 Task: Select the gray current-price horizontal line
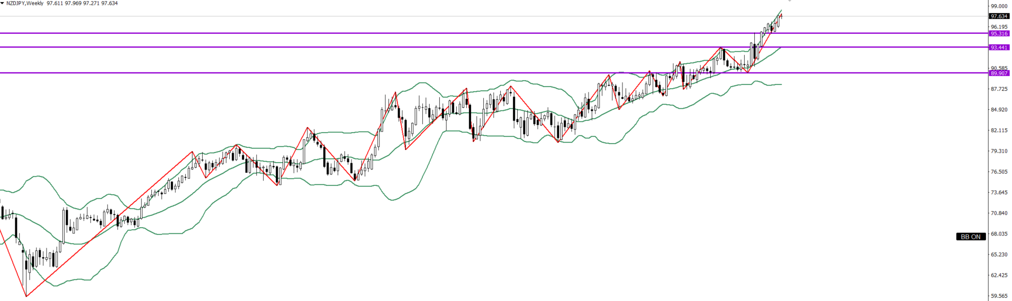coord(371,16)
